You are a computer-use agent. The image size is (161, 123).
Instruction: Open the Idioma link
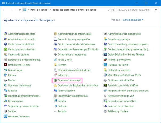pos(12,75)
